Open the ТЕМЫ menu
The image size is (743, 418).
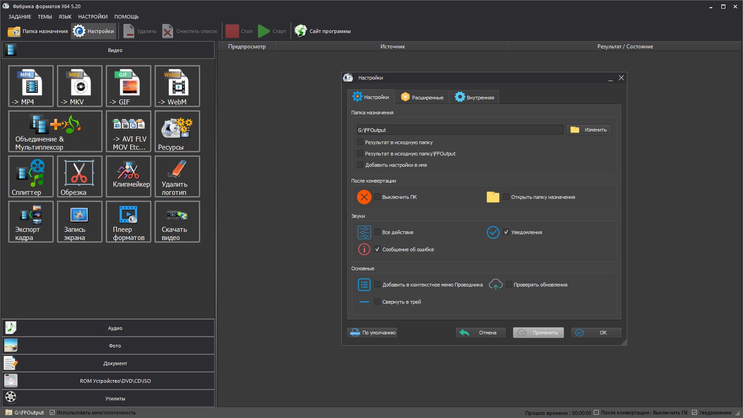coord(45,17)
